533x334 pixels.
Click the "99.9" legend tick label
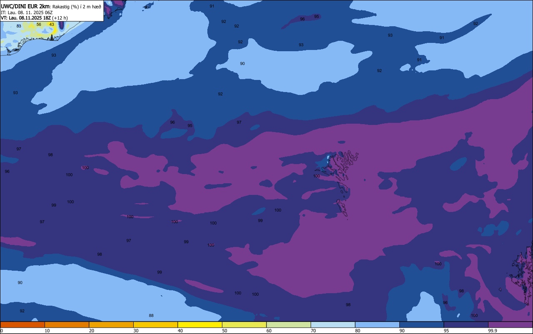click(x=493, y=331)
